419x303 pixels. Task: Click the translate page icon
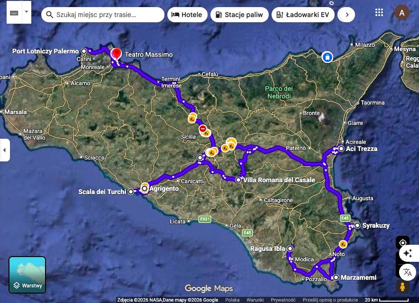tap(407, 272)
